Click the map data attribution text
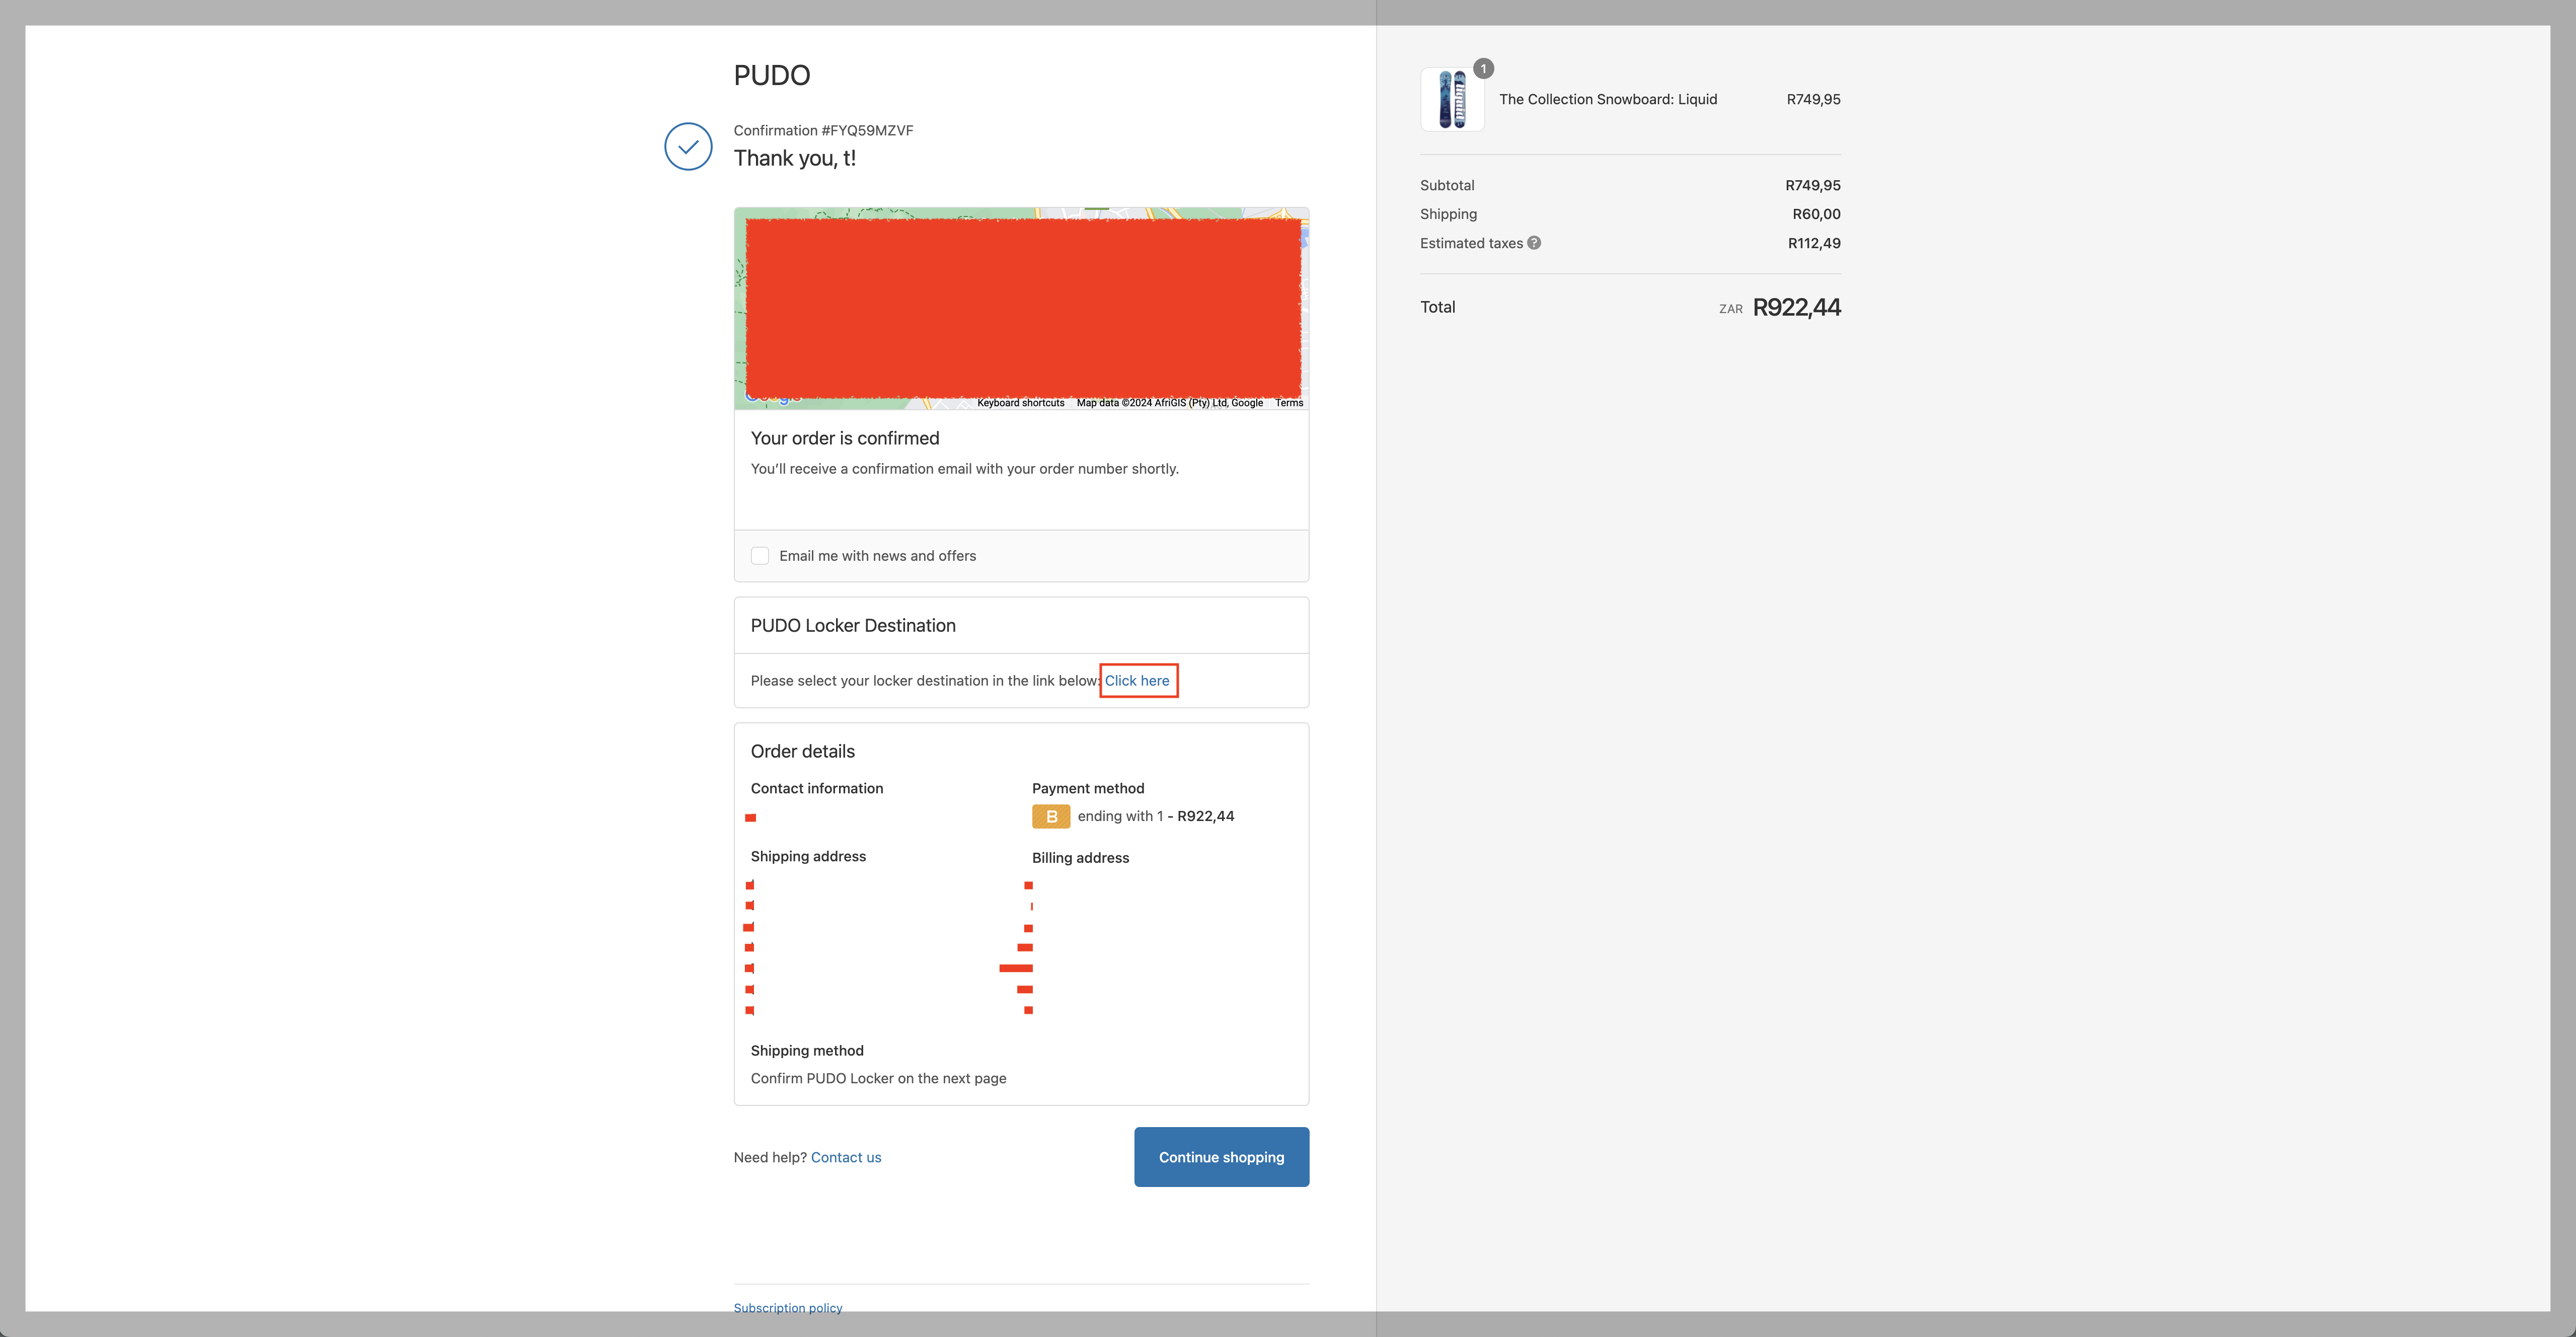The image size is (2576, 1337). pos(1170,403)
